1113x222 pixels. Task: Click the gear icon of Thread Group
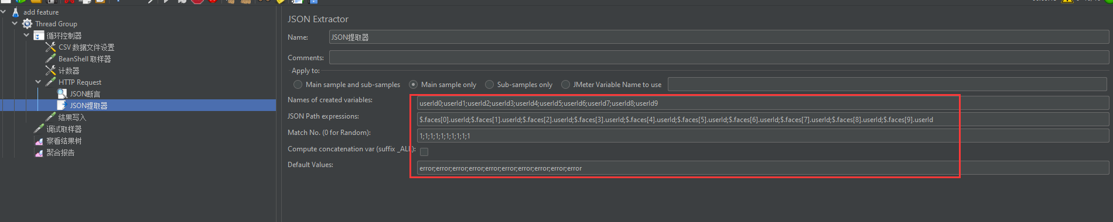click(28, 24)
